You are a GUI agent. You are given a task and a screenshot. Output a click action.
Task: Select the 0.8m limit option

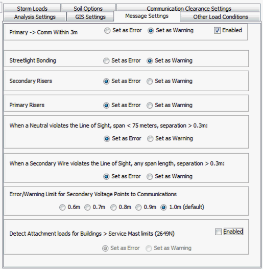(x=113, y=208)
